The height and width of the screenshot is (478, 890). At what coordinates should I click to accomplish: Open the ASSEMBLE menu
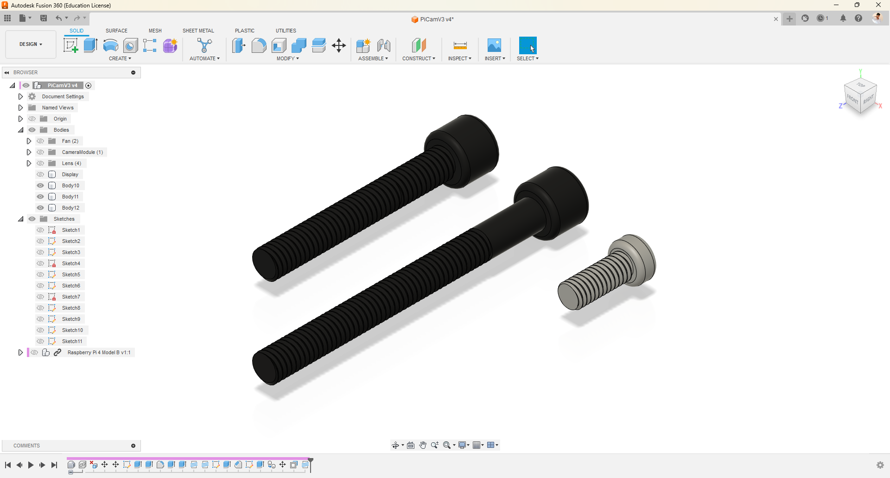[373, 58]
